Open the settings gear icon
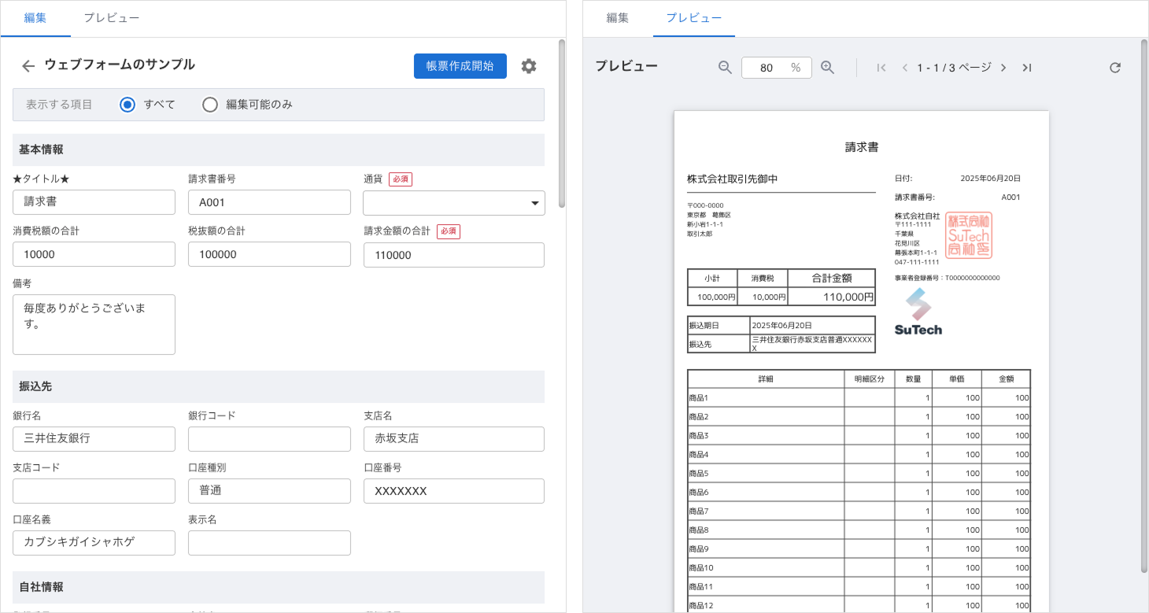This screenshot has width=1149, height=613. pos(529,66)
